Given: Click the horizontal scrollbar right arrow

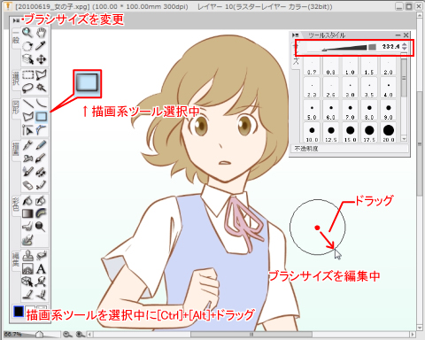Looking at the screenshot, I should pos(413,335).
